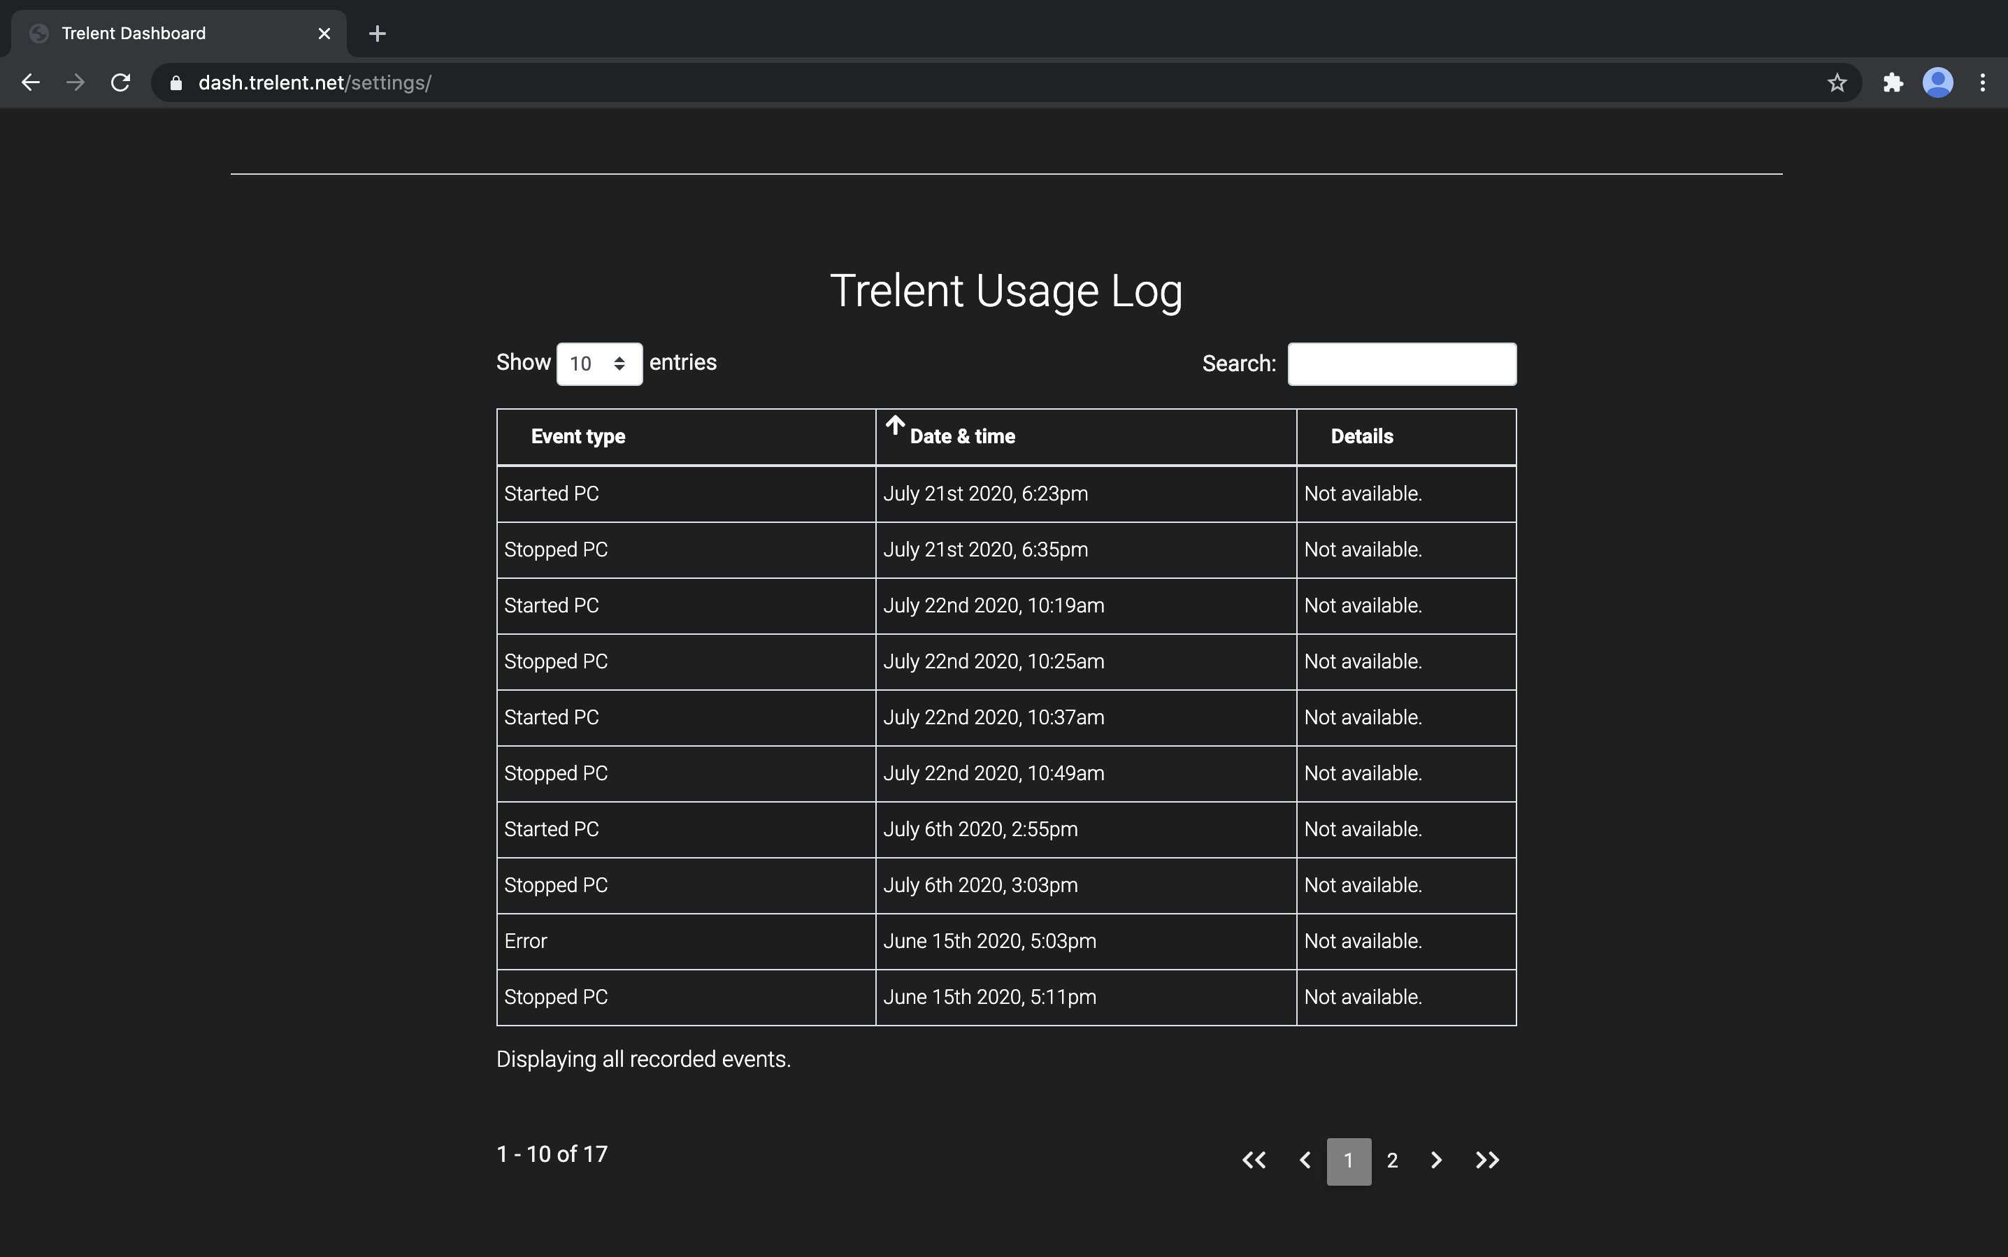Open the Chrome profile avatar
Screen dimensions: 2008x1257
pyautogui.click(x=1937, y=82)
